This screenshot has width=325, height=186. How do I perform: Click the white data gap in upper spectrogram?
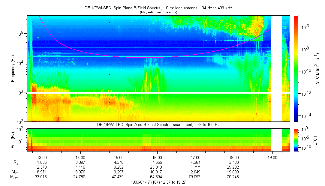pyautogui.click(x=276, y=68)
